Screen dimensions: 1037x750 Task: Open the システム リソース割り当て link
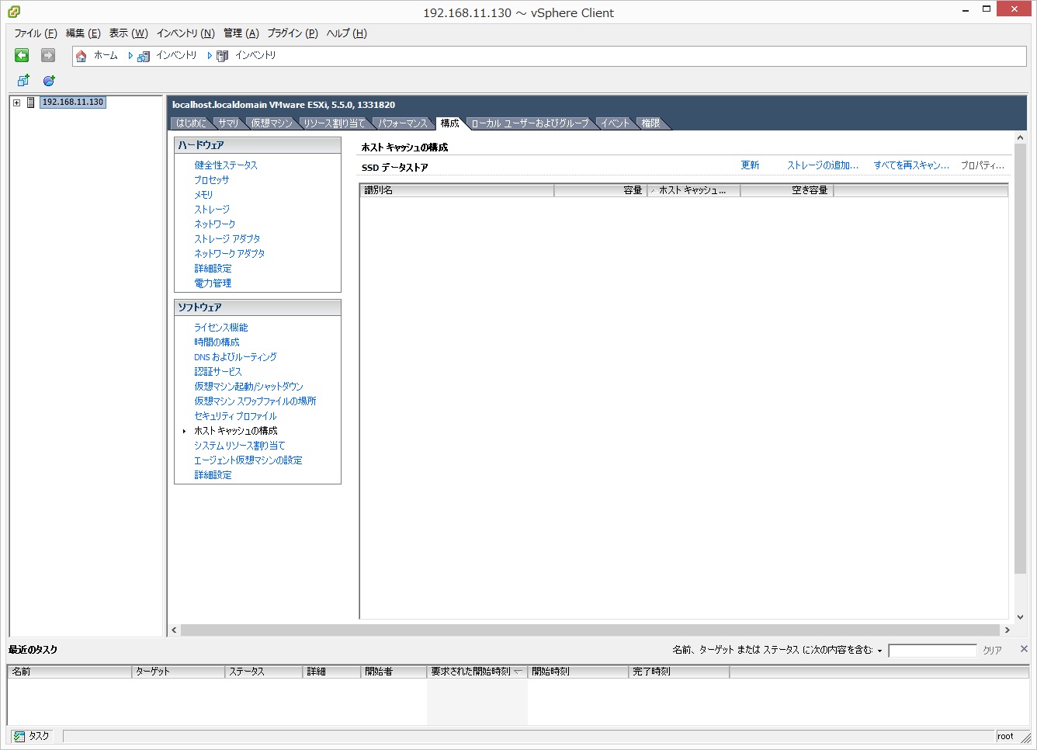click(x=240, y=446)
